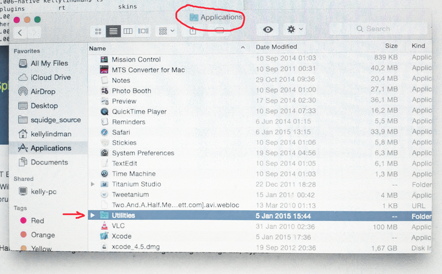
Task: Expand the Titanium Studio folder triangle
Action: [x=92, y=184]
